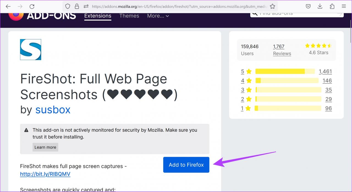Open the Pocket save icon

tap(308, 6)
